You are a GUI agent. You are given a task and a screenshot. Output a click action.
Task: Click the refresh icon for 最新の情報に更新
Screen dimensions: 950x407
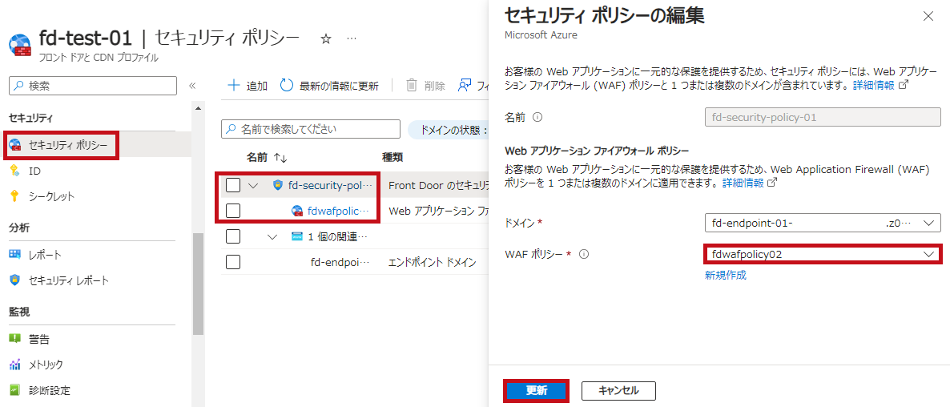click(x=287, y=86)
